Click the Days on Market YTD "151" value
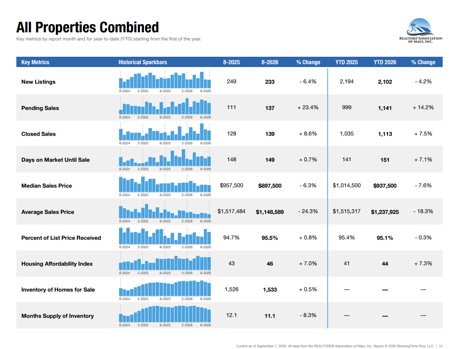This screenshot has height=349, width=459. coord(385,160)
